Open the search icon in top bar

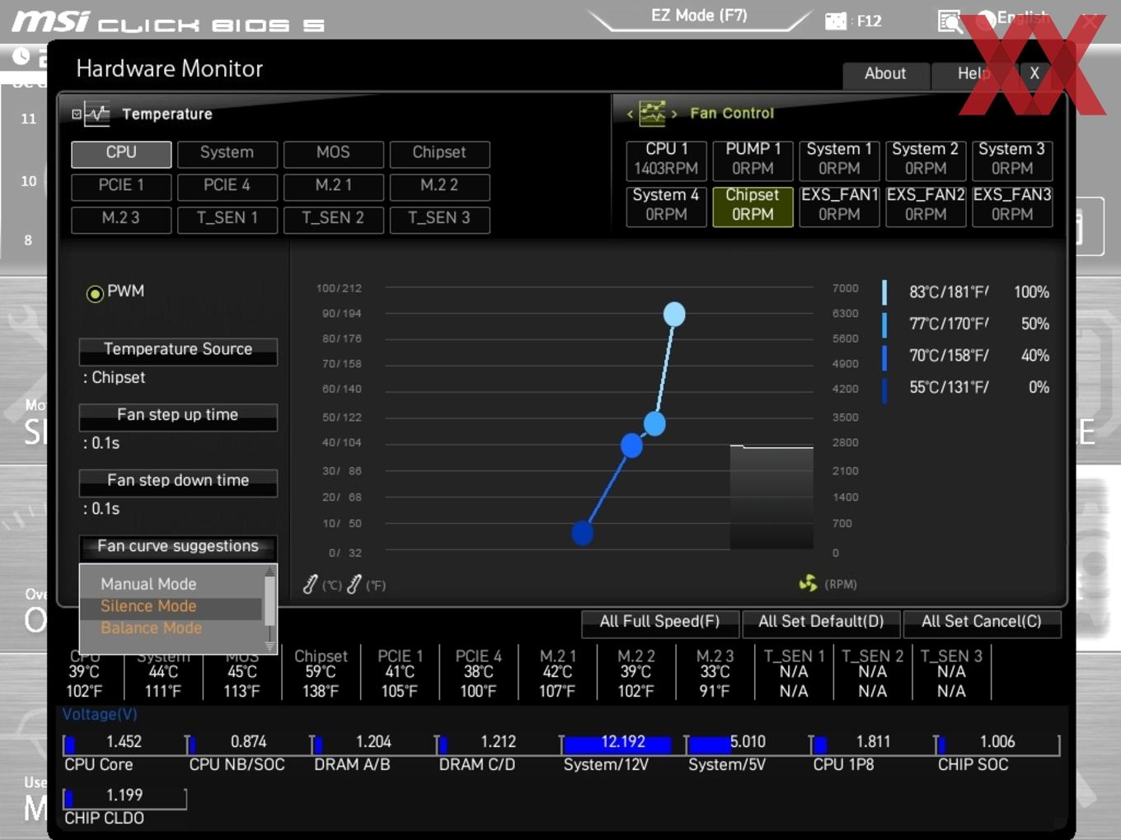pos(950,21)
